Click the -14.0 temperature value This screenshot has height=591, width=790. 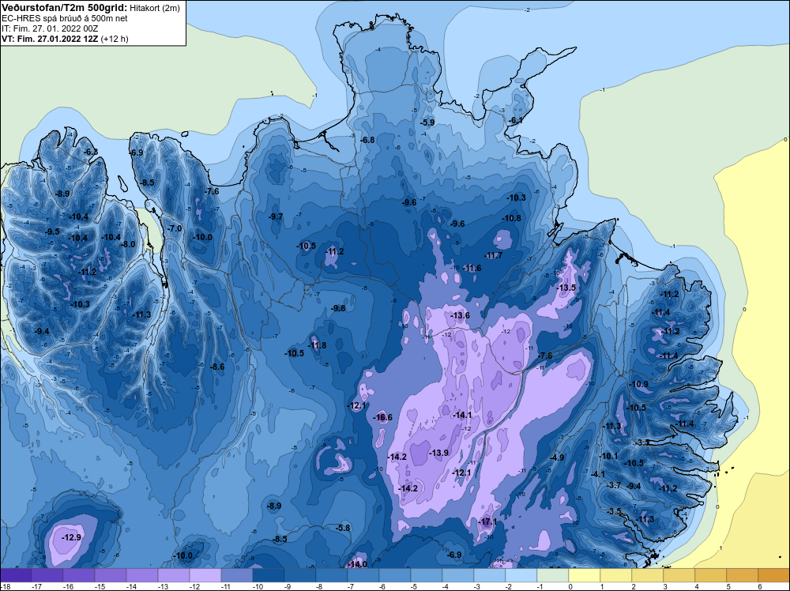tap(358, 564)
